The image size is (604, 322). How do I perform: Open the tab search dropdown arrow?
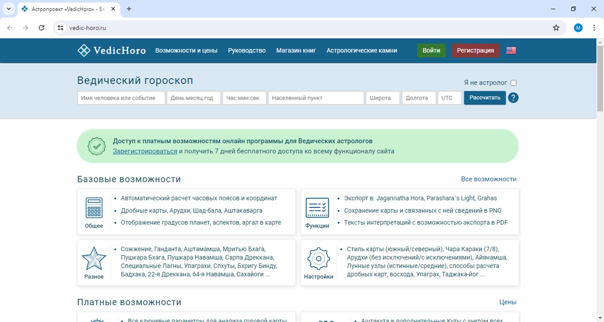[8, 9]
